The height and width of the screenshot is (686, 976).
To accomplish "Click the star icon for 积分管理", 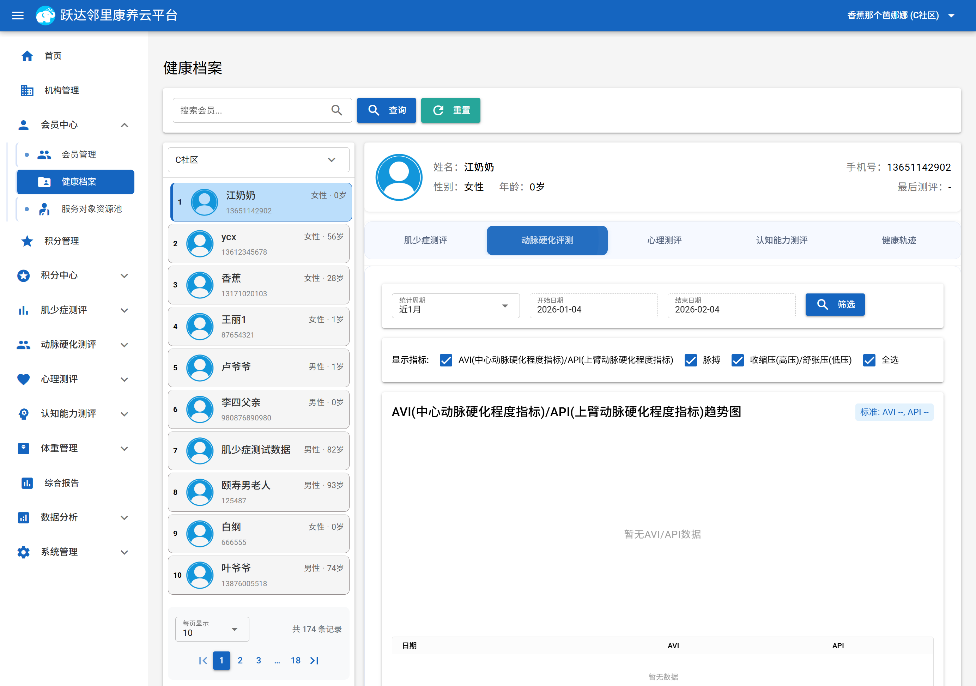I will tap(27, 241).
